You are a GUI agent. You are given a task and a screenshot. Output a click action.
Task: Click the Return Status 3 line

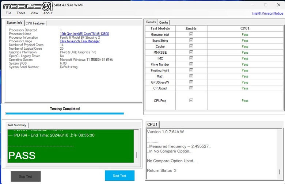(161, 170)
